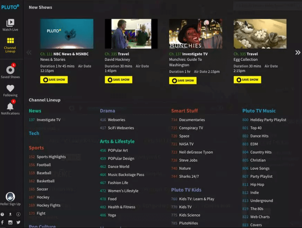Open Pluto's Instagram icon
The image size is (302, 228).
click(x=10, y=222)
